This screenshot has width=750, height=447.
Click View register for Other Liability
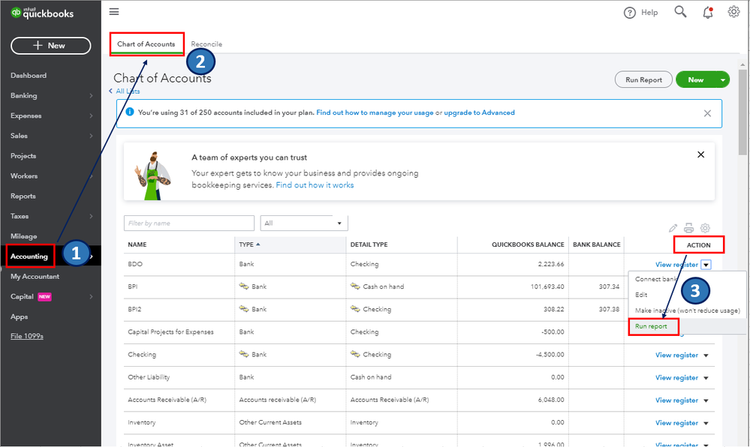pos(676,378)
